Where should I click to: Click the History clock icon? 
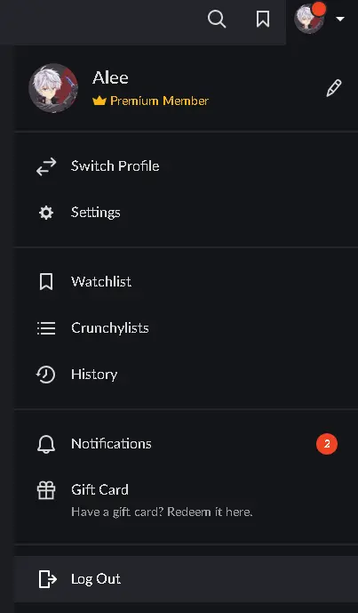coord(45,375)
